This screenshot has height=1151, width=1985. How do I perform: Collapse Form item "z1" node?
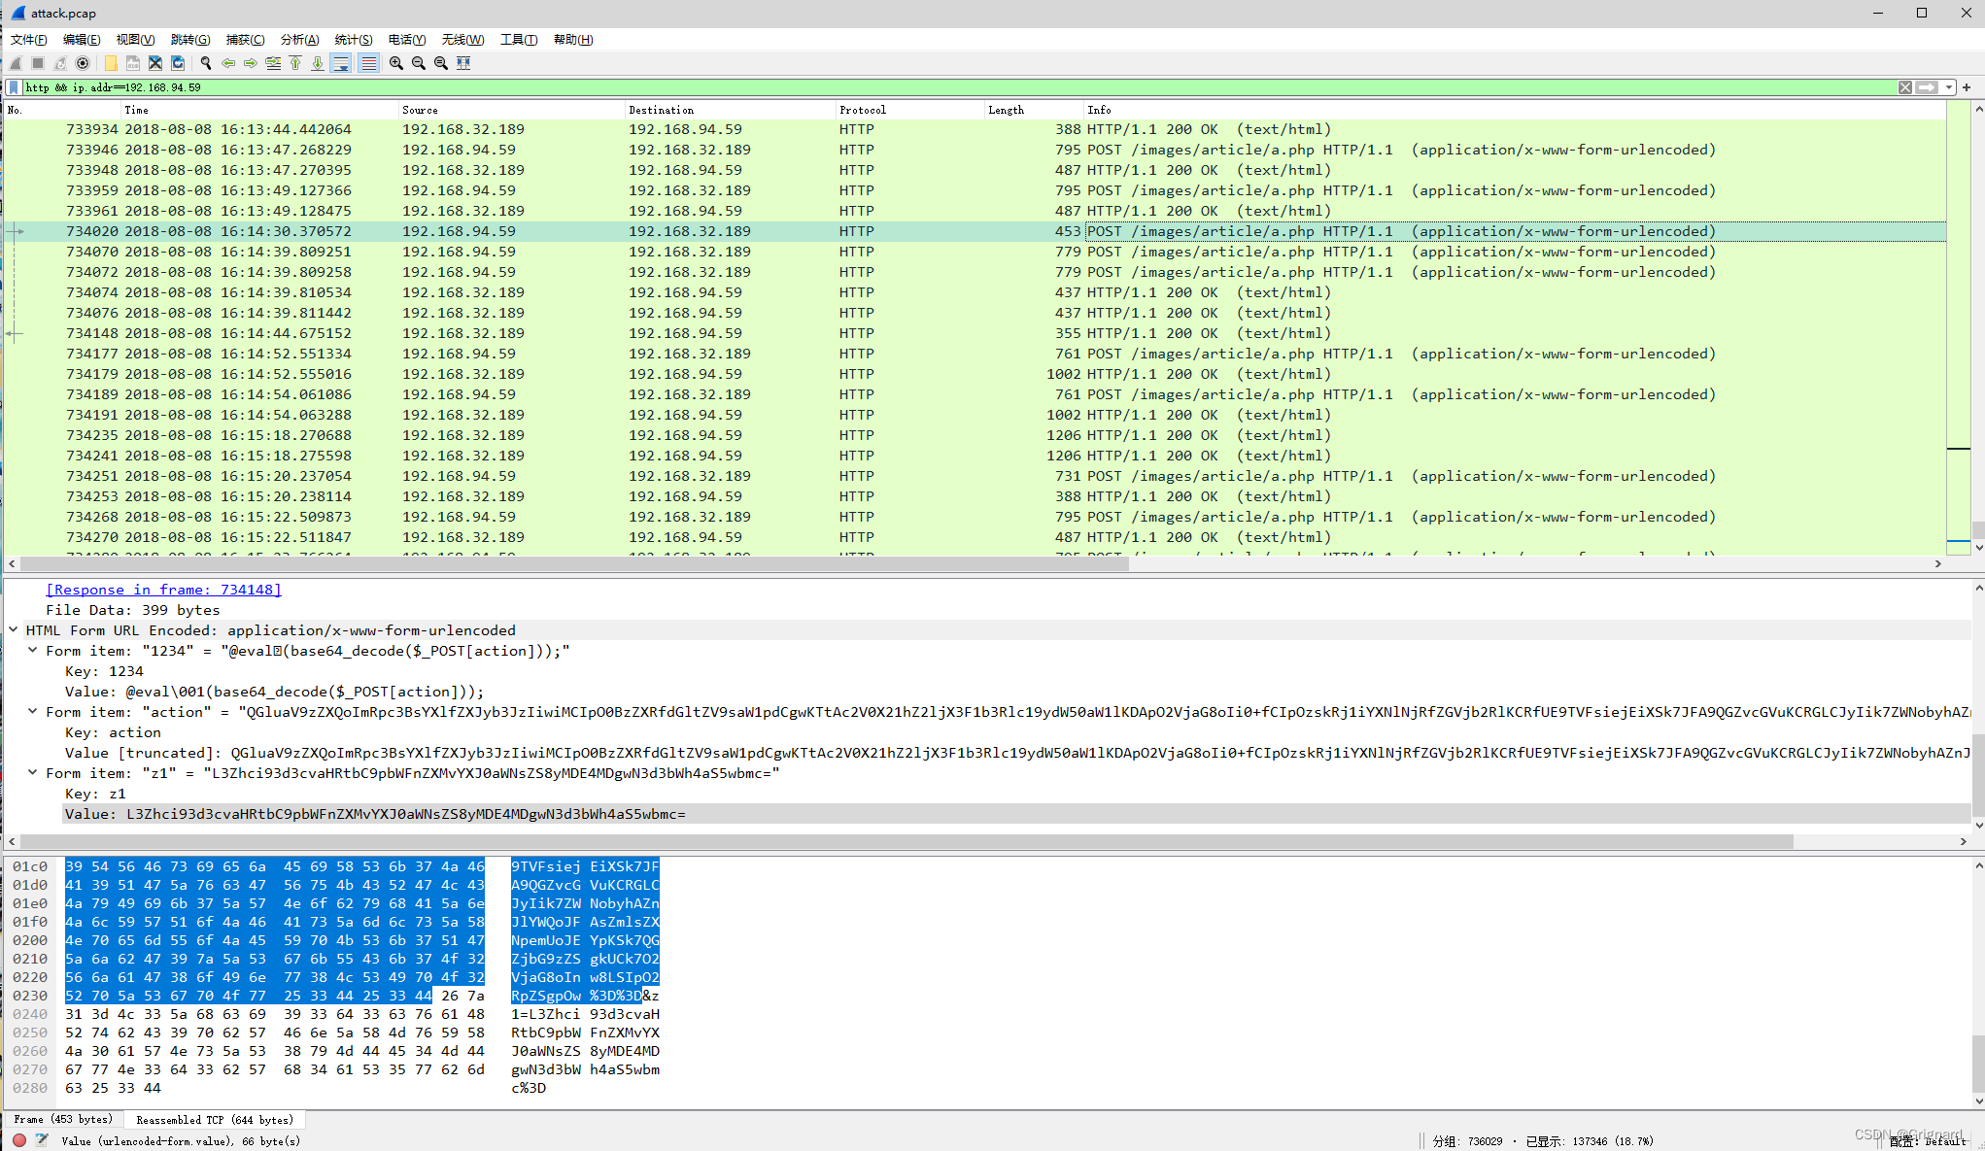pos(33,773)
